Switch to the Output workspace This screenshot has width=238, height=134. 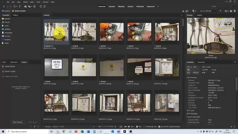tap(131, 7)
